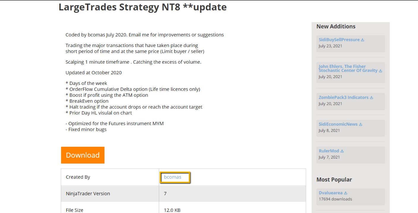Viewport: 418px width, 213px height.
Task: Click the LargeTrades Strategy NT8 page title
Action: coord(142,7)
